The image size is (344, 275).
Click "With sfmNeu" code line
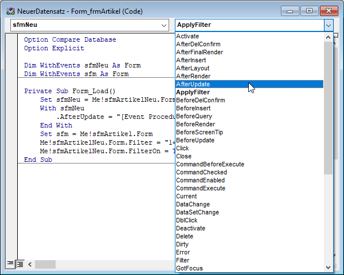click(x=62, y=108)
